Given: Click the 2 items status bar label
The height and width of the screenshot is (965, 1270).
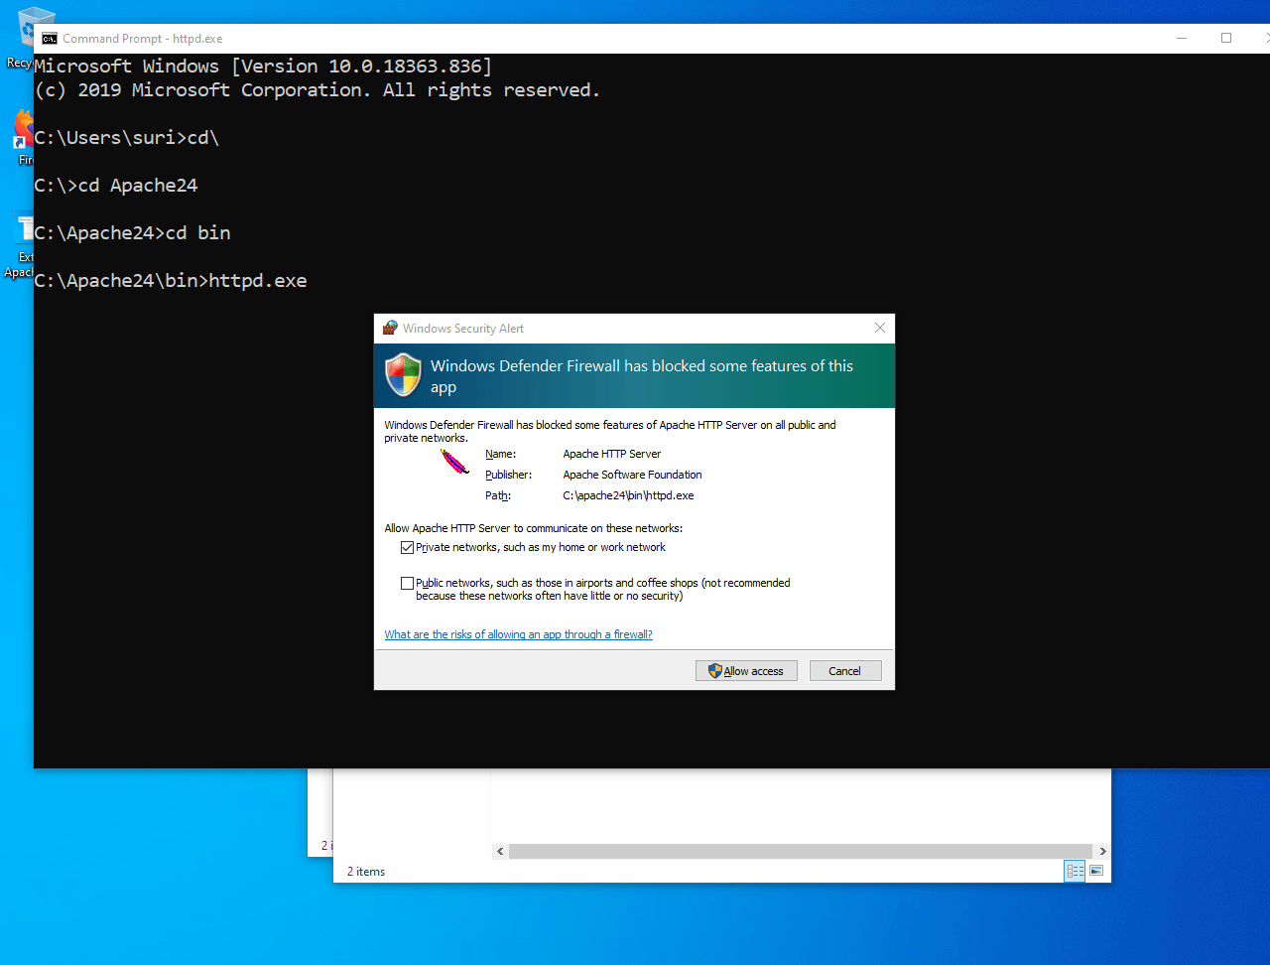Looking at the screenshot, I should point(365,871).
